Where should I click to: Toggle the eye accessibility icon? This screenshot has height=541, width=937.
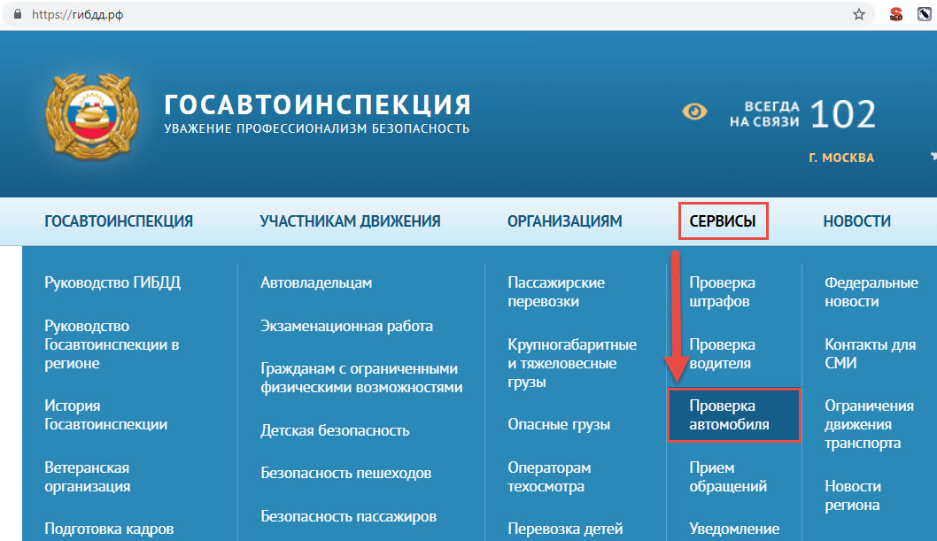(695, 112)
